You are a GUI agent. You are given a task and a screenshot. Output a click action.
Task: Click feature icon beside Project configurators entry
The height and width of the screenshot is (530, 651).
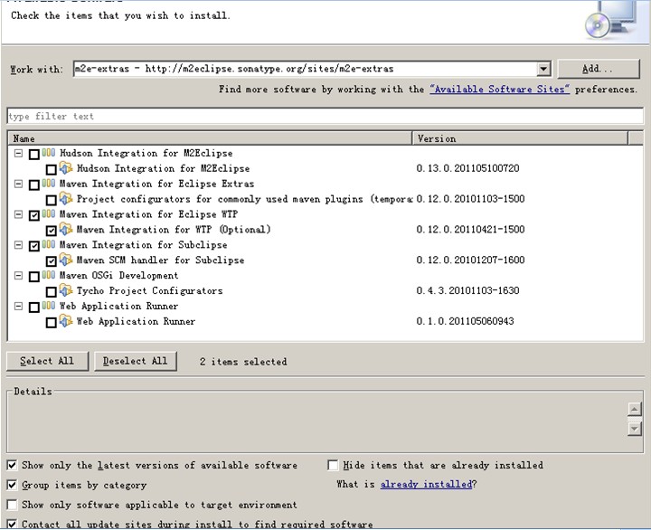66,199
